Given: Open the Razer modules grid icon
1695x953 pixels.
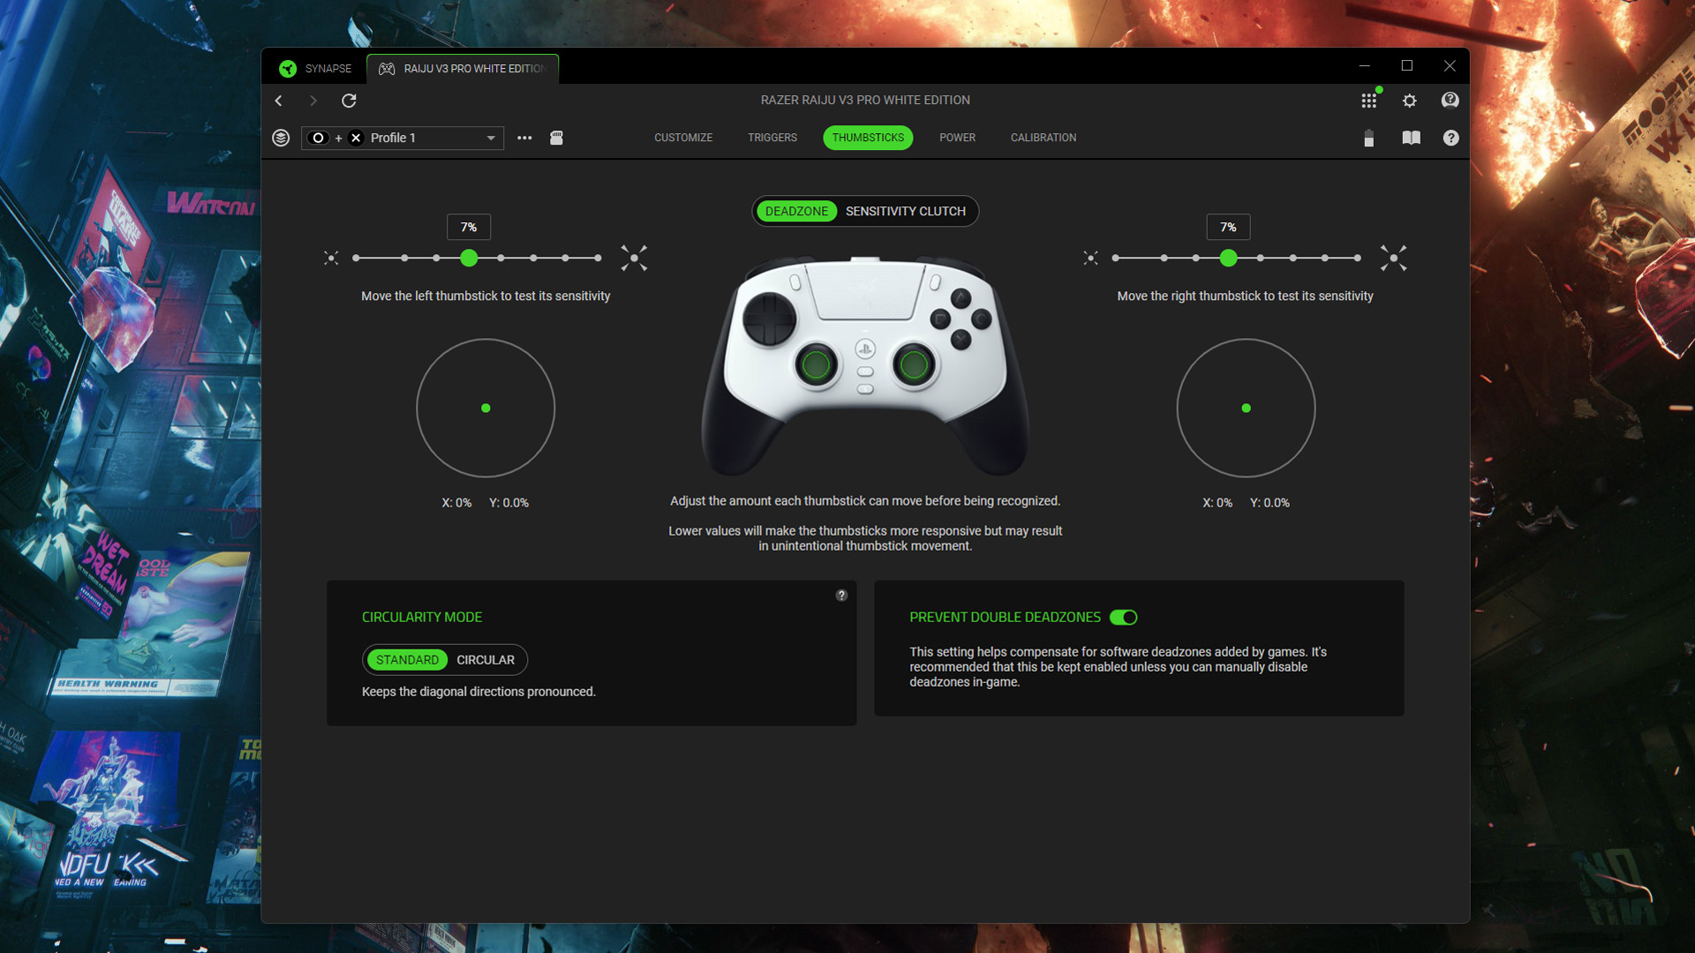Looking at the screenshot, I should click(1368, 101).
